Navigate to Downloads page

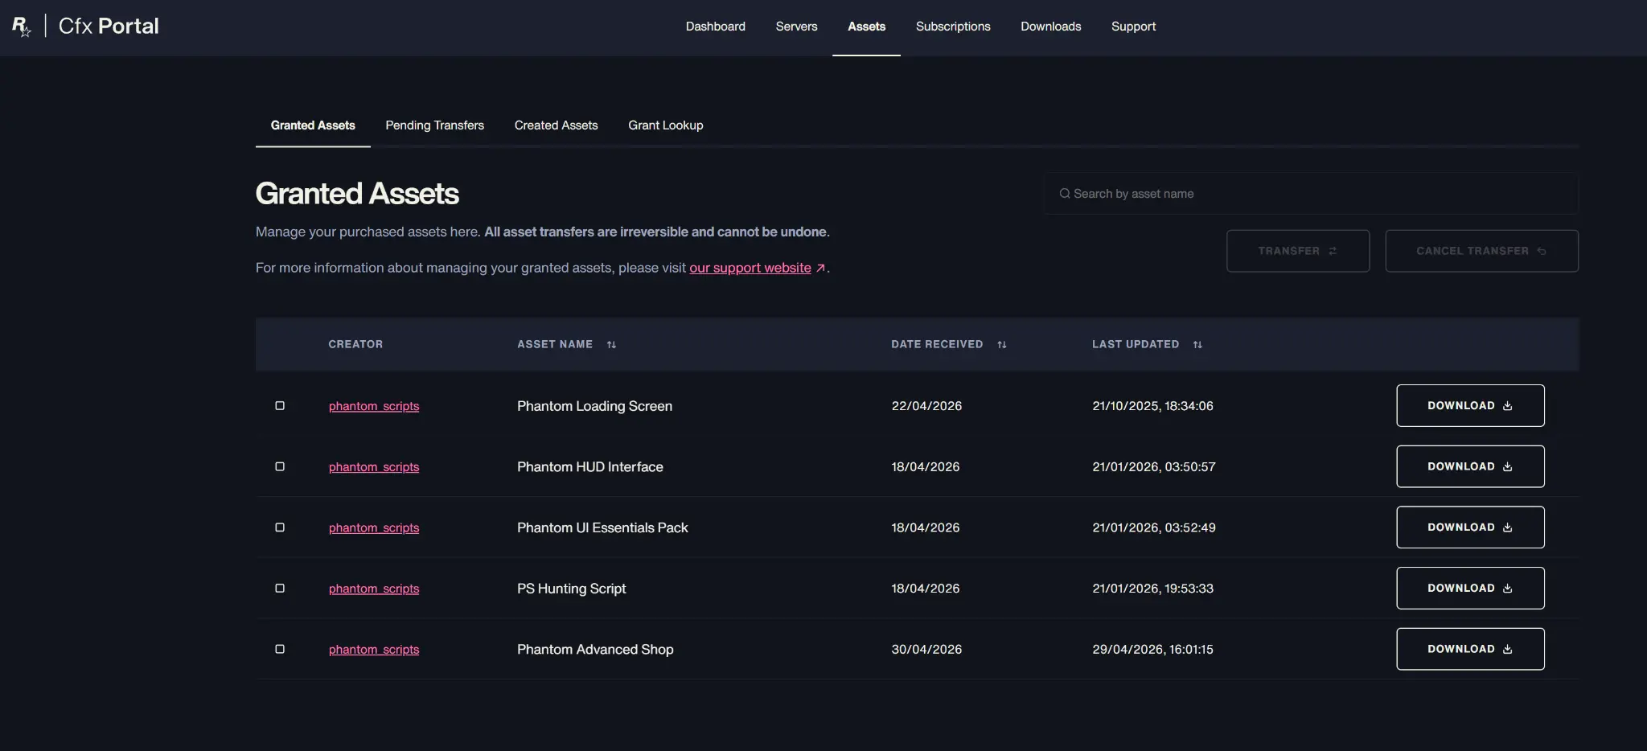click(x=1051, y=27)
